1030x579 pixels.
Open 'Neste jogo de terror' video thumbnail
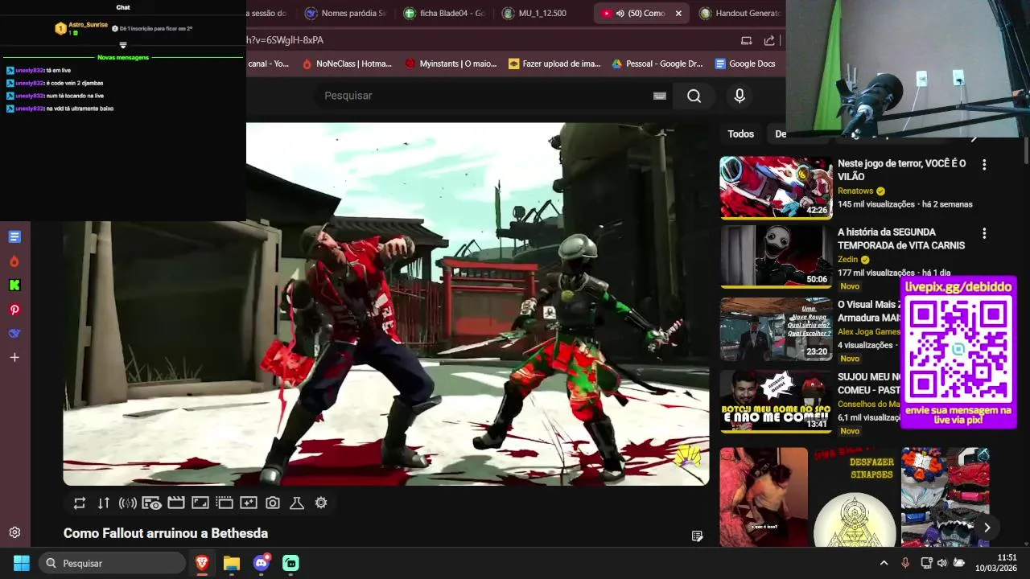[776, 187]
